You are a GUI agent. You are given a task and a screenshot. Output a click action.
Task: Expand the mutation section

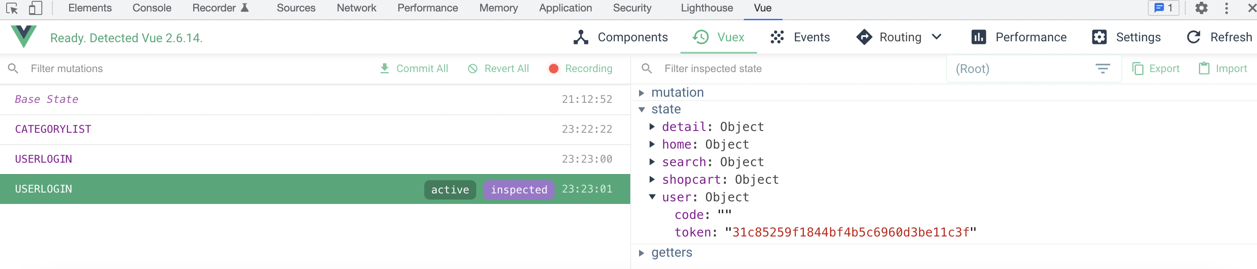coord(642,93)
